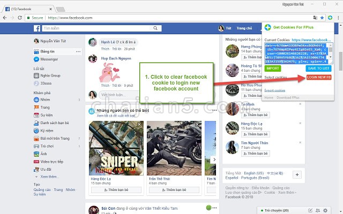Open the Trang chủ tab in the header
The width and height of the screenshot is (343, 214).
tap(244, 28)
